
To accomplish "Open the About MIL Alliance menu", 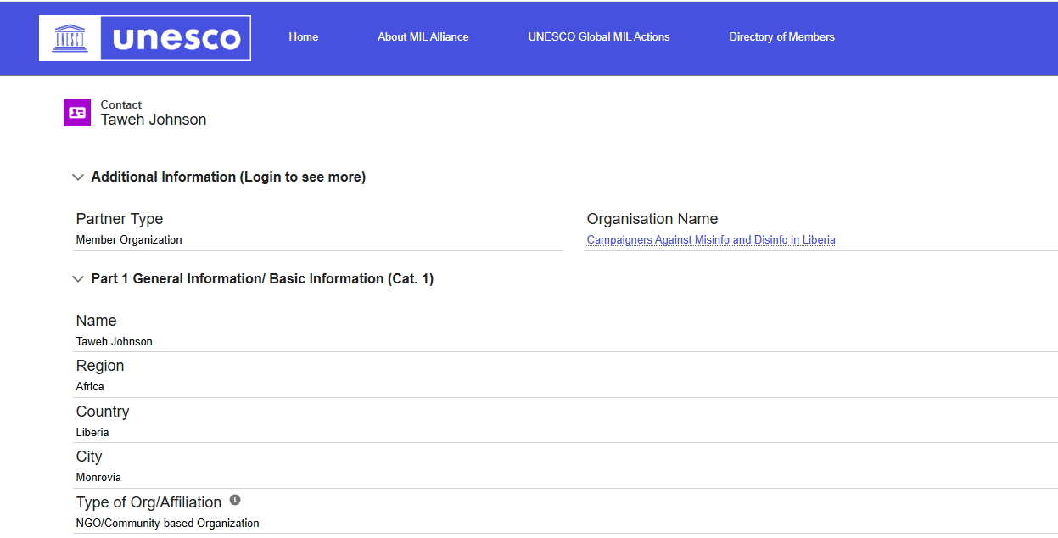I will tap(423, 37).
